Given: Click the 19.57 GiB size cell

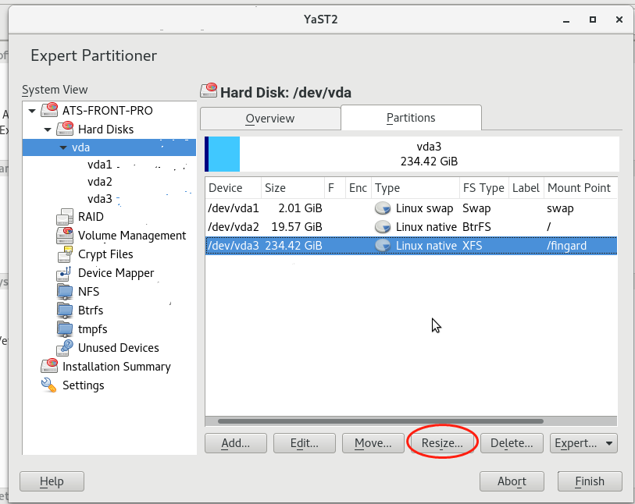Looking at the screenshot, I should 297,227.
